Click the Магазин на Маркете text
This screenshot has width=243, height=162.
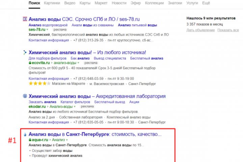pos(69,84)
